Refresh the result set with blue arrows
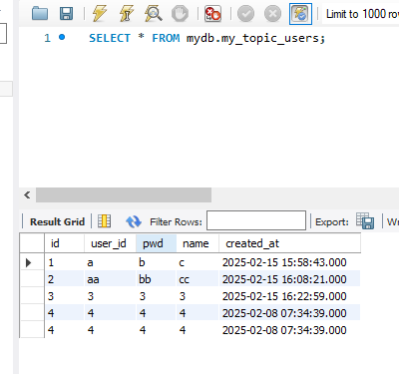This screenshot has height=374, width=399. 134,221
